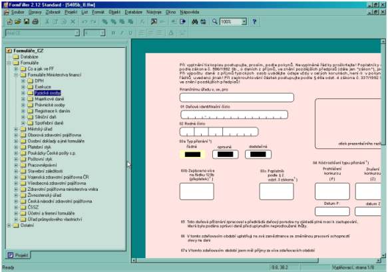388x272 pixels.
Task: Select the Právnické osoby folder
Action: click(x=50, y=105)
